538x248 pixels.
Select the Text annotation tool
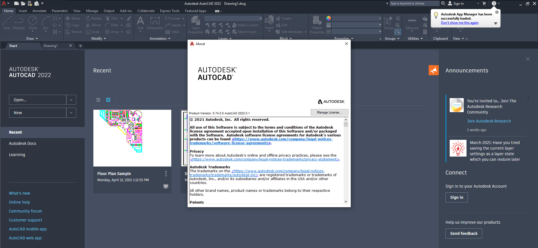(x=140, y=23)
